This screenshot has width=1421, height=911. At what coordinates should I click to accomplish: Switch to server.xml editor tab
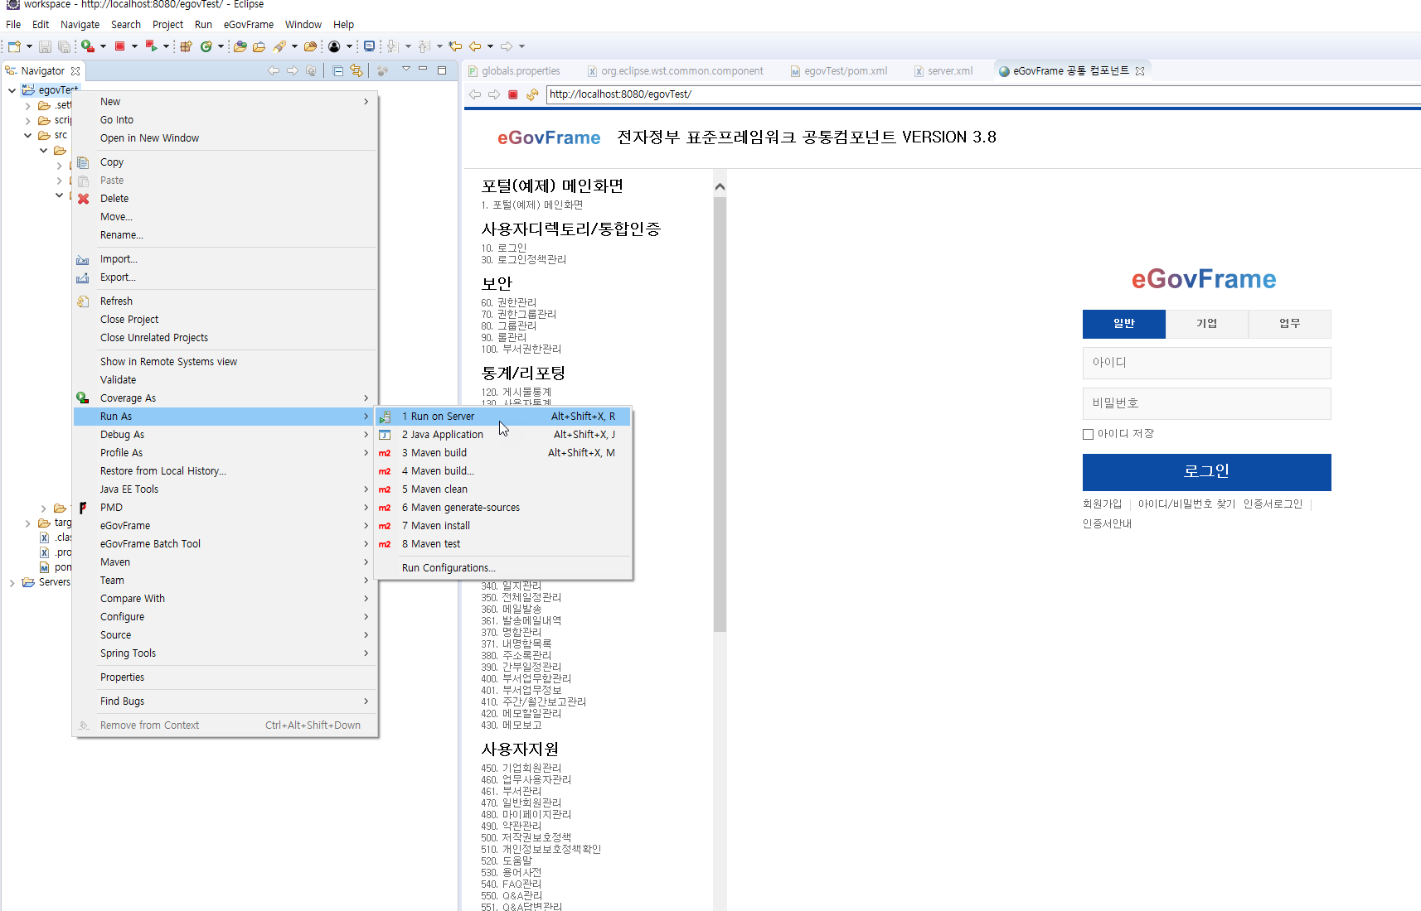(x=943, y=71)
